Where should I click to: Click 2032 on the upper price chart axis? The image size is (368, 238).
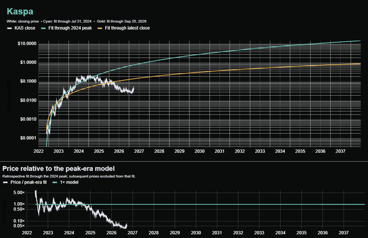(240, 151)
